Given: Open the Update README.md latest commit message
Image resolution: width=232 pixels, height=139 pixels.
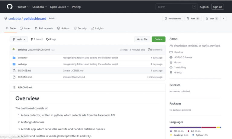Looking at the screenshot, I should (39, 50).
